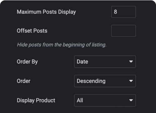Open the Order By dropdown
156x113 pixels.
(105, 62)
